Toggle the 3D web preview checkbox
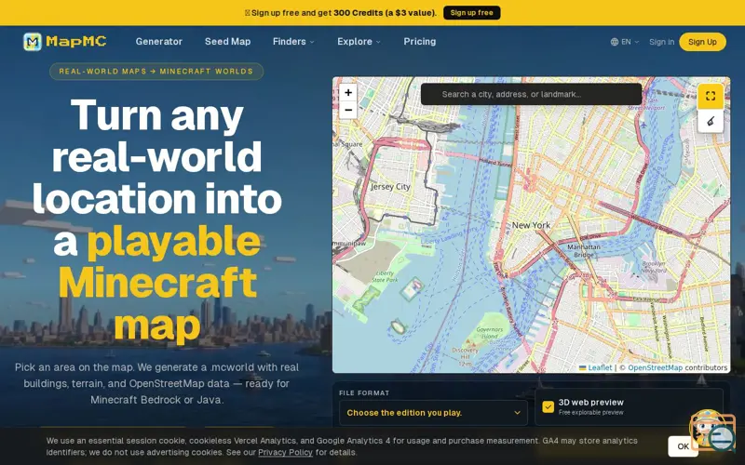Viewport: 745px width, 465px height. click(548, 406)
